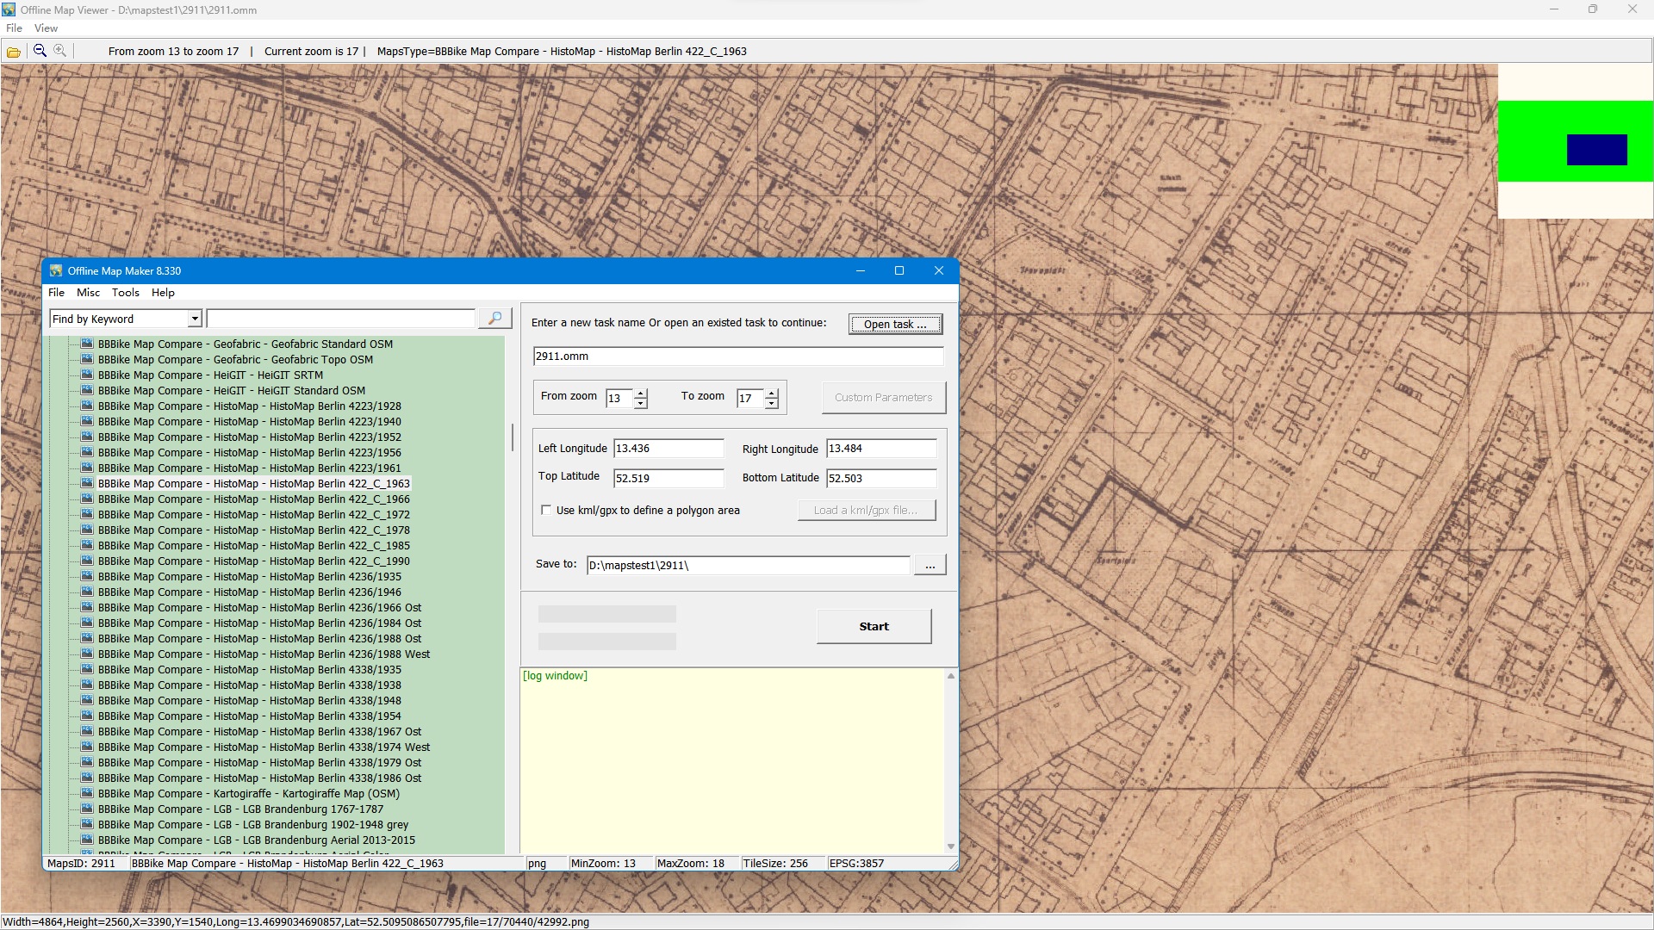Click map icon beside HistoMap Berlin 422_C_1966
Viewport: 1654px width, 930px height.
(x=87, y=499)
